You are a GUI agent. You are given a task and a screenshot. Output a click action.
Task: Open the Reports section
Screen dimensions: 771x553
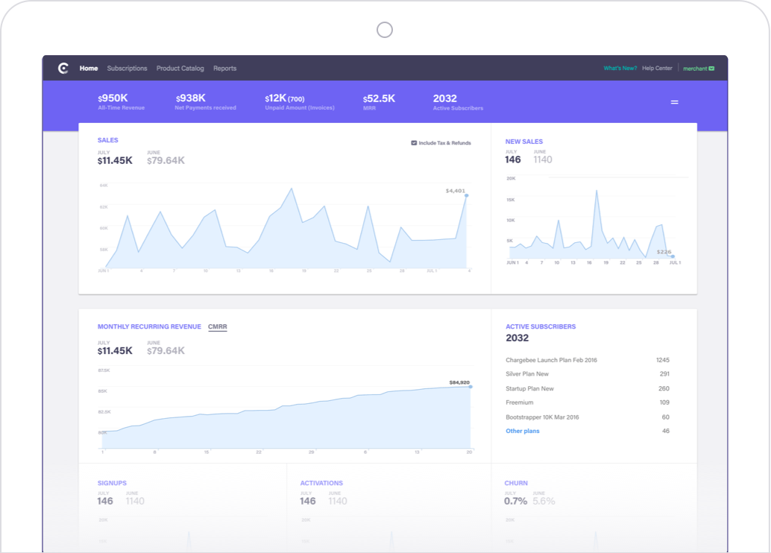(x=224, y=68)
